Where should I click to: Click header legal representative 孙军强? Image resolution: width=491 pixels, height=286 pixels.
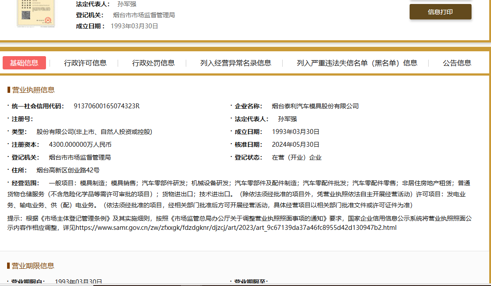point(127,4)
